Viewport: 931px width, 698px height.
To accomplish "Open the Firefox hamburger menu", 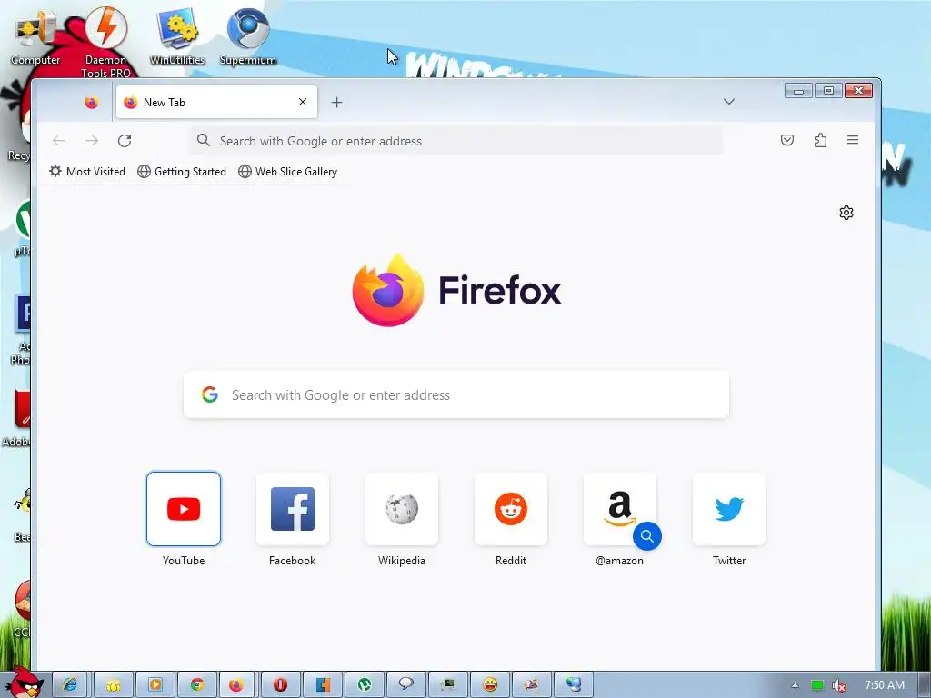I will point(853,140).
